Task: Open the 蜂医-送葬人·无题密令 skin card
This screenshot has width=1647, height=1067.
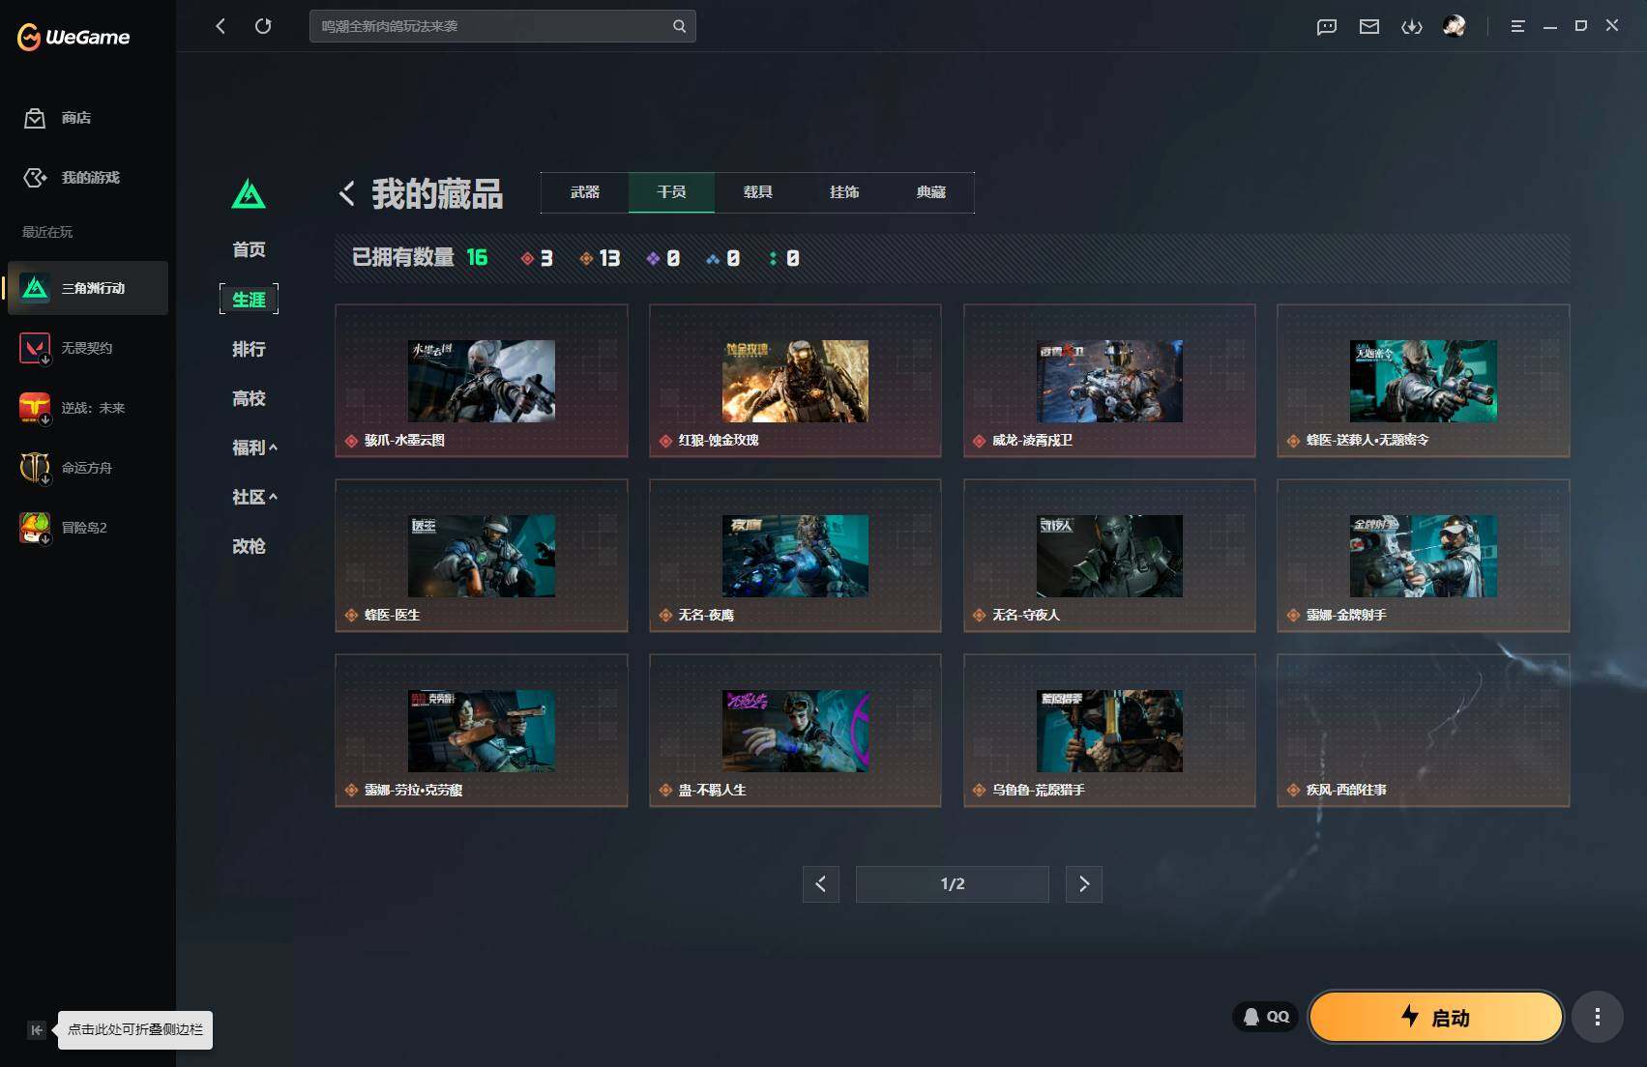Action: click(1424, 381)
